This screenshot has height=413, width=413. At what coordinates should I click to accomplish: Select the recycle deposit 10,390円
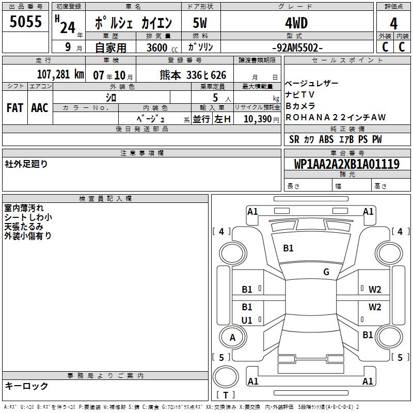click(x=261, y=119)
